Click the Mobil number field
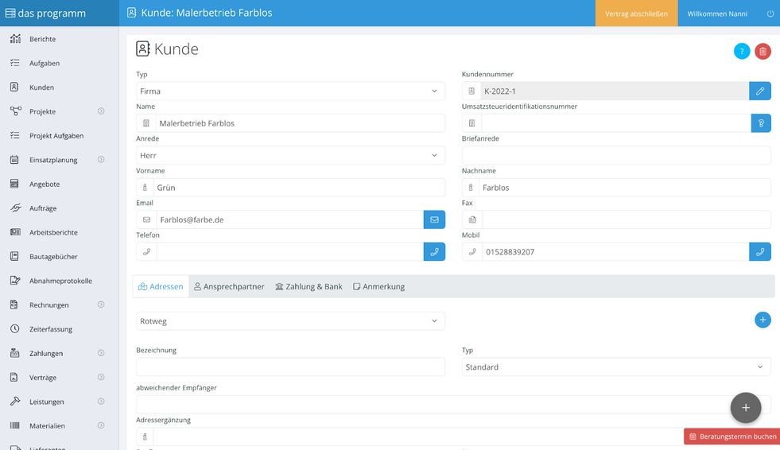Image resolution: width=780 pixels, height=450 pixels. [616, 252]
